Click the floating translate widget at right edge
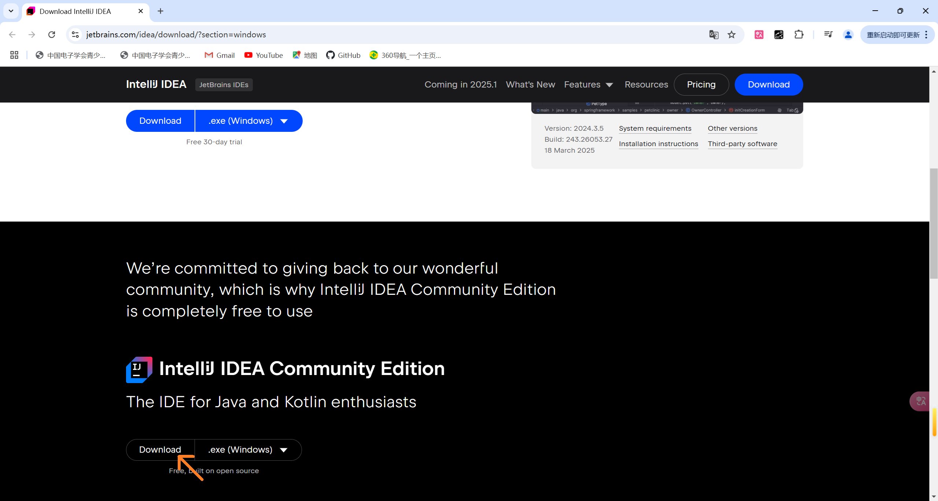 [920, 401]
